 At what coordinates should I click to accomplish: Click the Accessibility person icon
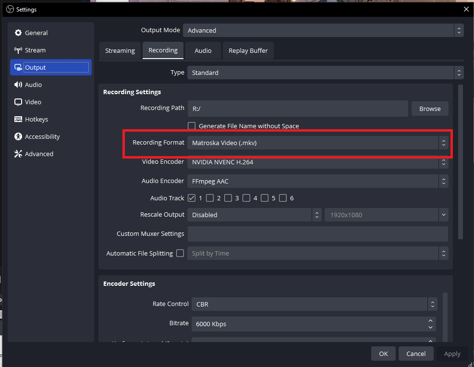(18, 136)
